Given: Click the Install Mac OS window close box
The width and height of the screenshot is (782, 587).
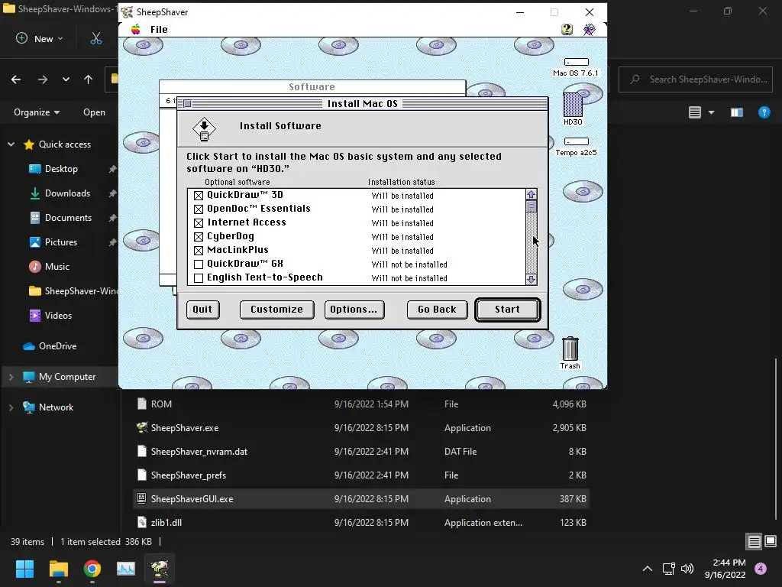Looking at the screenshot, I should click(x=188, y=104).
